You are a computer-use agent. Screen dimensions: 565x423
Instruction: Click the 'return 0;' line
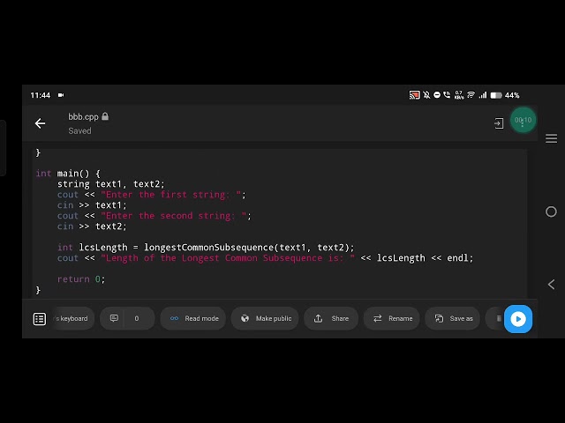(x=81, y=279)
